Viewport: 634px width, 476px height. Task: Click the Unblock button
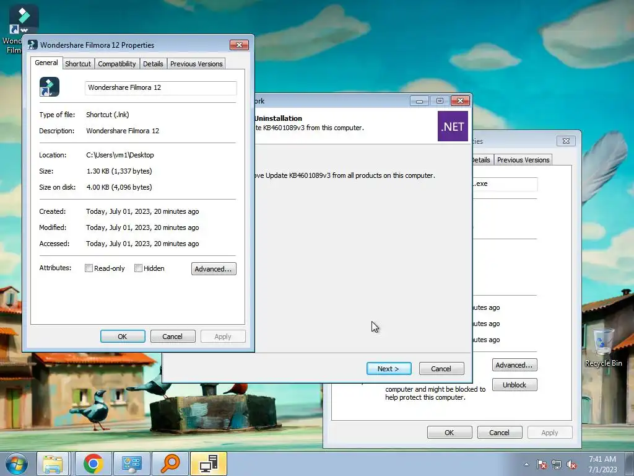(515, 385)
